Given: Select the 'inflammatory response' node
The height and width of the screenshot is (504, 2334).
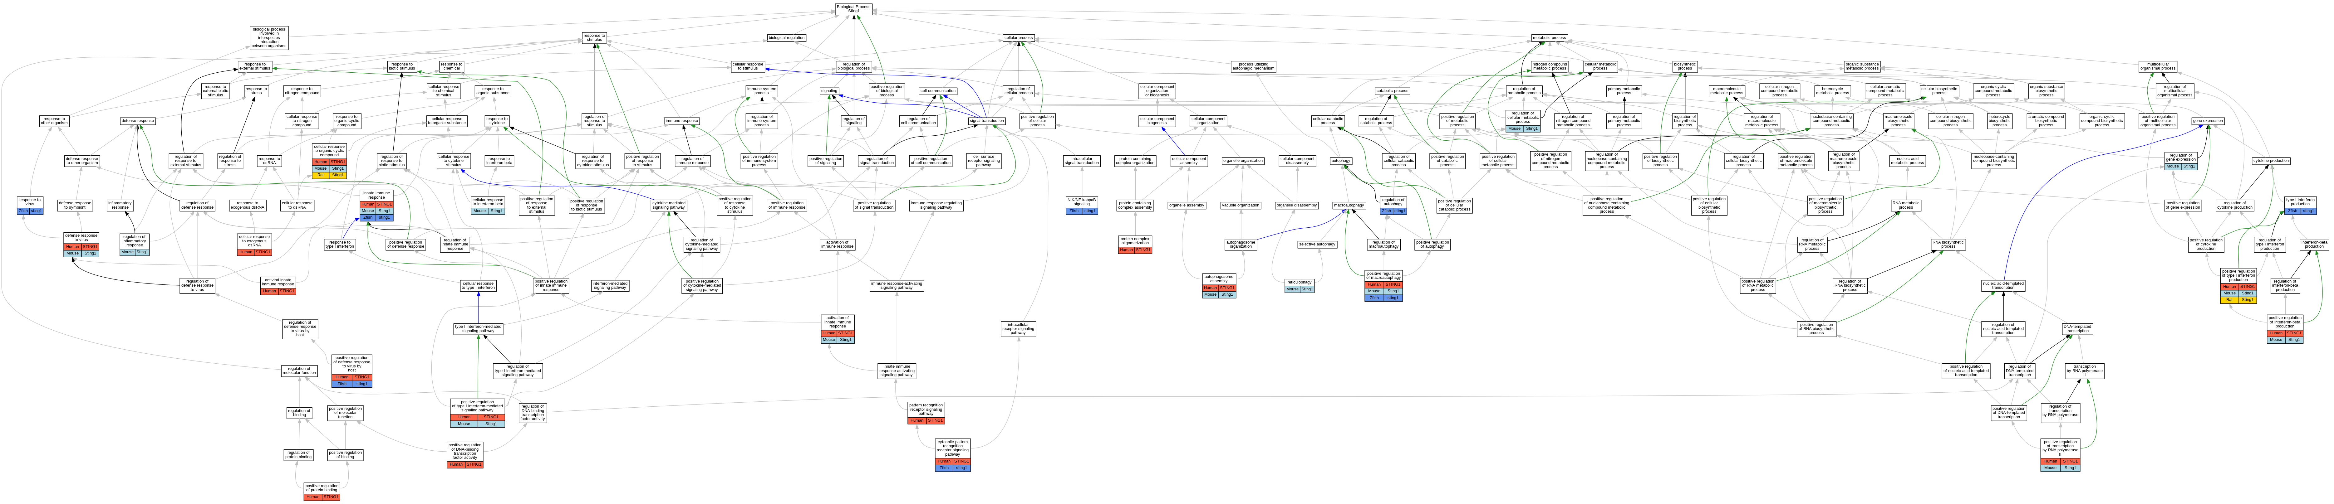Looking at the screenshot, I should pos(120,206).
